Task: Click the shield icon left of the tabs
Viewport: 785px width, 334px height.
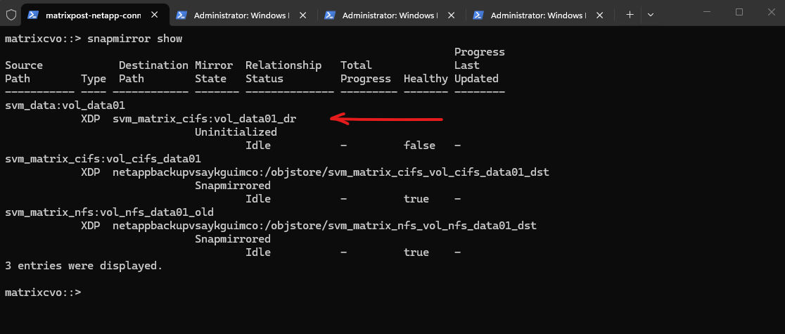Action: coord(11,15)
